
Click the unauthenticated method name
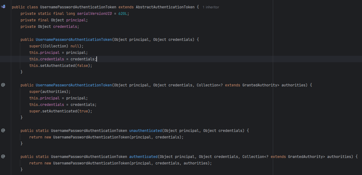(146, 131)
